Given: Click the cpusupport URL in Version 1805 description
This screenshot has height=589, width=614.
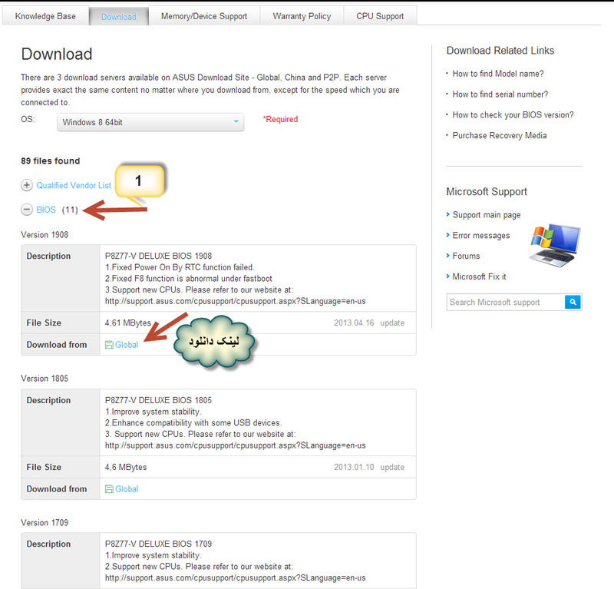Looking at the screenshot, I should coord(236,445).
